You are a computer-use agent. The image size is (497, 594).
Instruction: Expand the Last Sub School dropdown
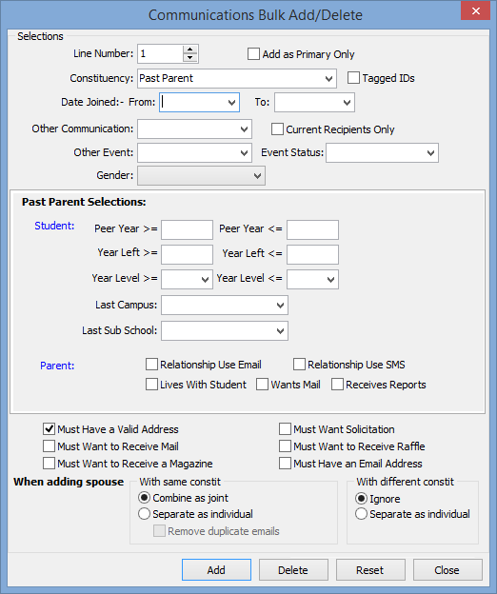point(280,331)
